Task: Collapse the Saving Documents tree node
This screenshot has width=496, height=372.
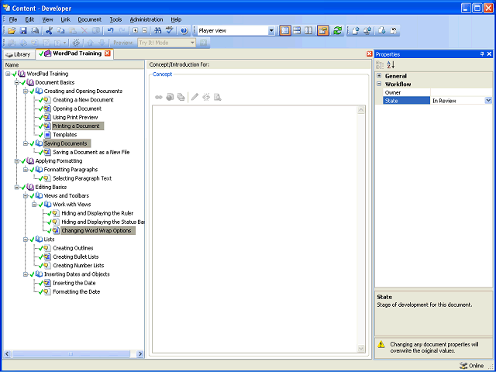Action: tap(26, 143)
